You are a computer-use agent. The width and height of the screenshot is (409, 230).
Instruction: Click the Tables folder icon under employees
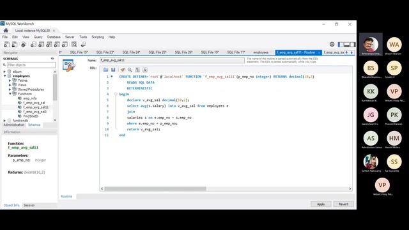pos(15,80)
